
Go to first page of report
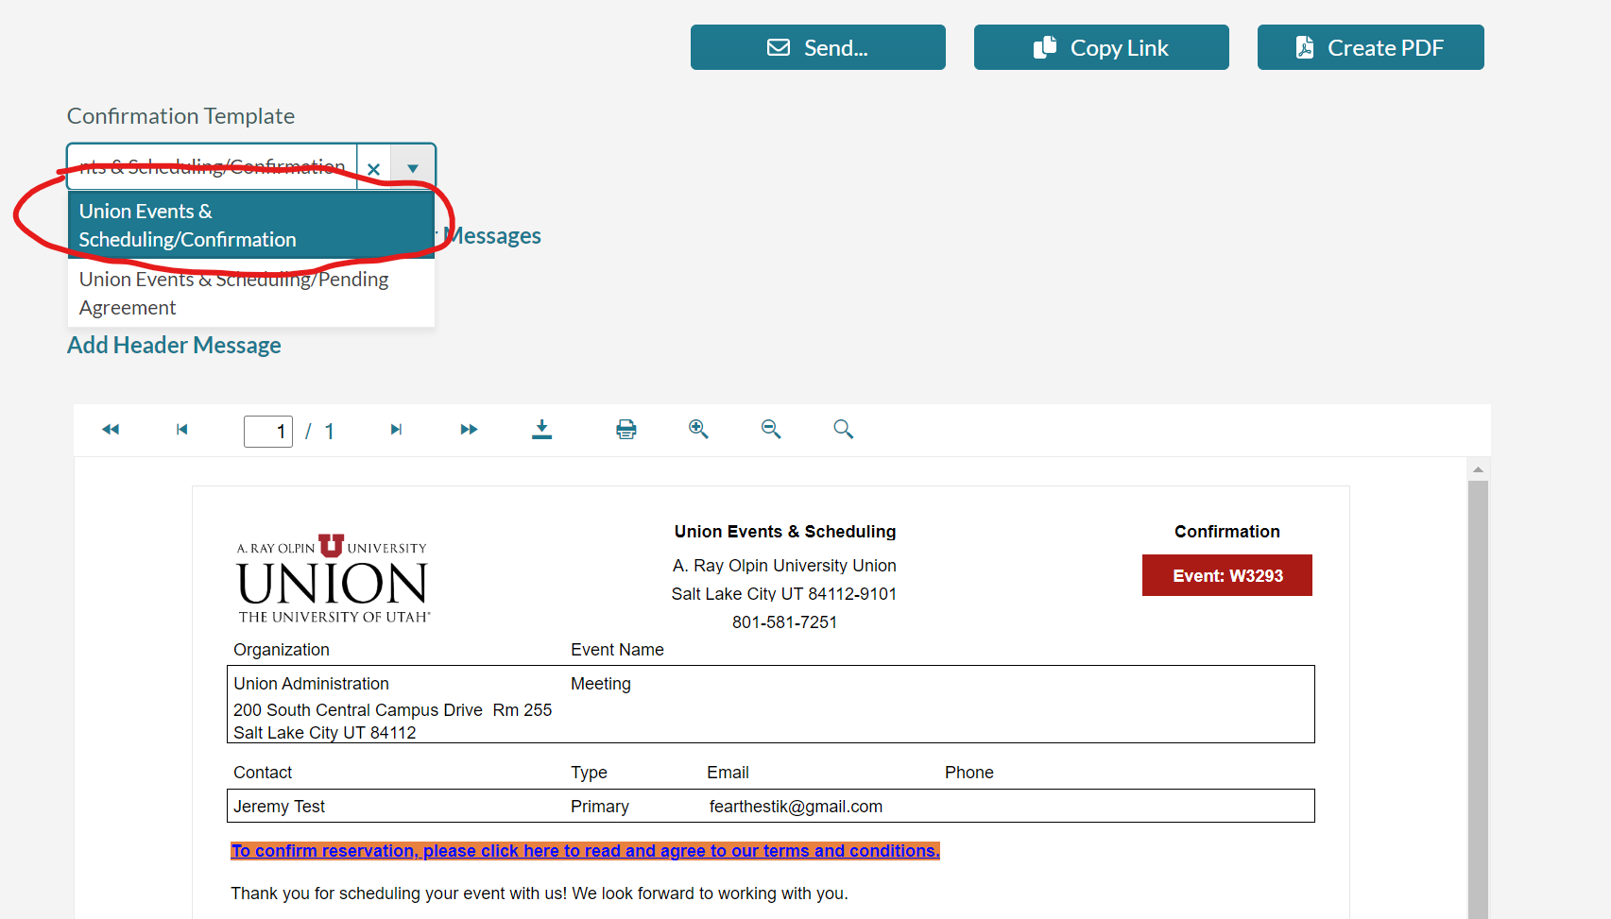click(182, 430)
